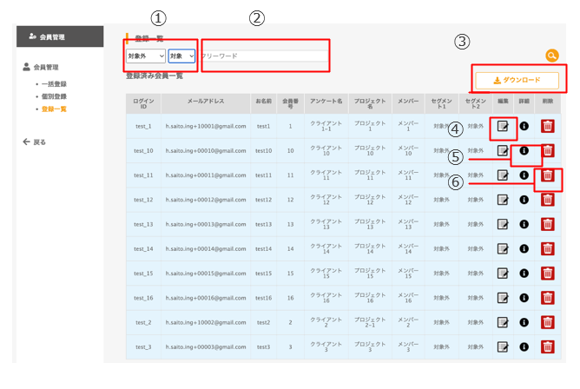Edit the test_16 member row
The width and height of the screenshot is (580, 389).
[x=503, y=298]
